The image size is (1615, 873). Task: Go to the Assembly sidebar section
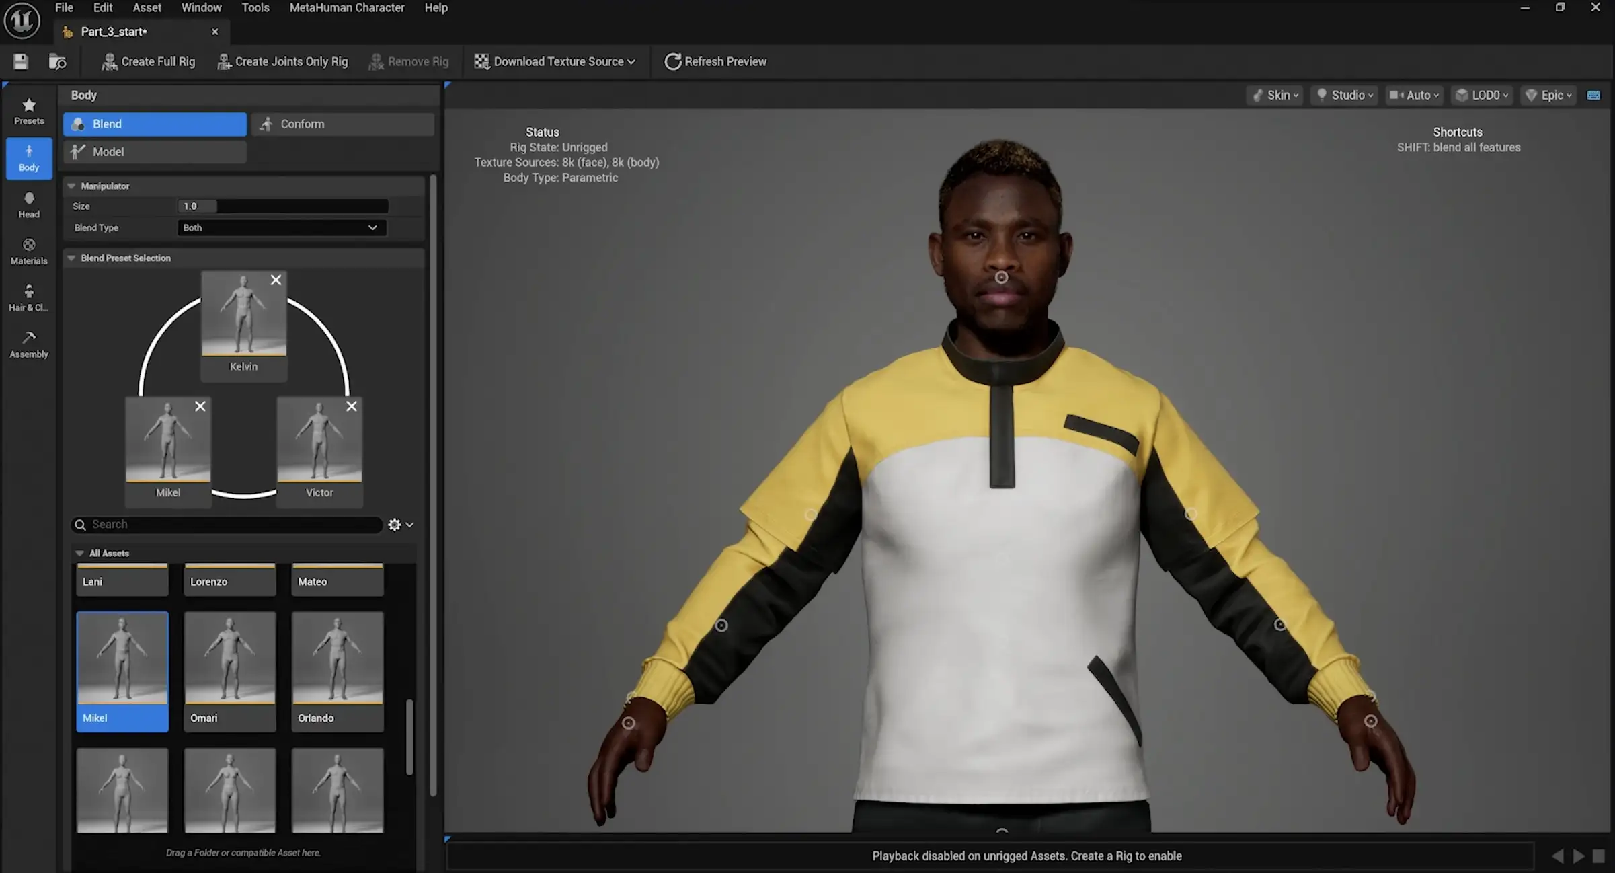point(29,344)
